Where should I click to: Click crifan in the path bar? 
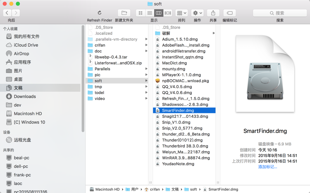(x=152, y=189)
